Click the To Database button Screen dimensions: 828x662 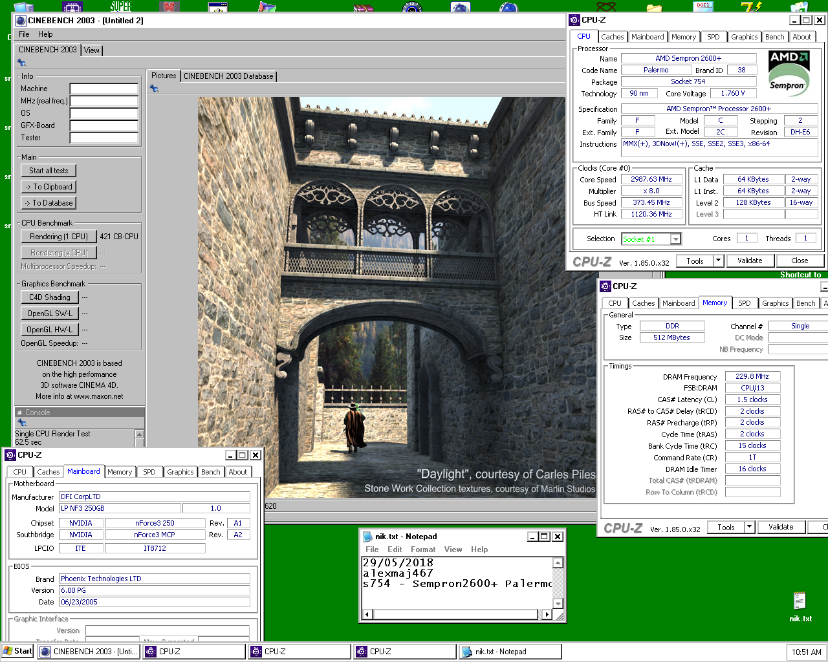(x=49, y=203)
